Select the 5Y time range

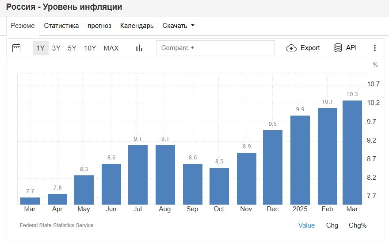(x=72, y=48)
